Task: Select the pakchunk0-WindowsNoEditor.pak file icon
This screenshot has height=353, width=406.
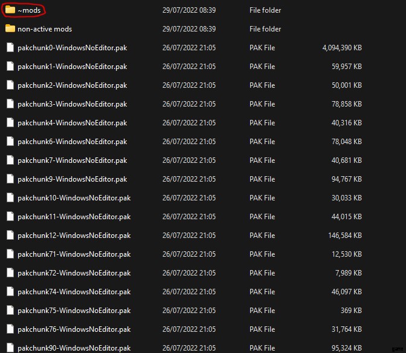Action: (10, 48)
